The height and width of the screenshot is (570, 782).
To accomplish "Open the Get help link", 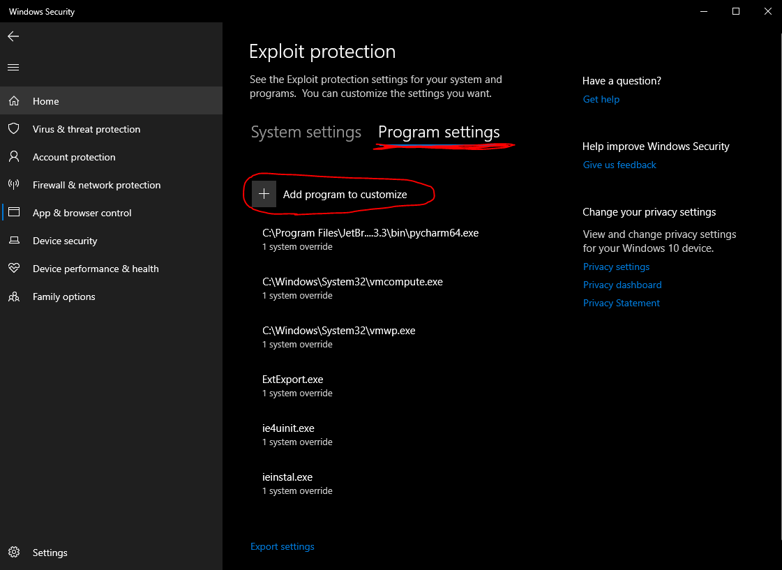I will pos(601,100).
